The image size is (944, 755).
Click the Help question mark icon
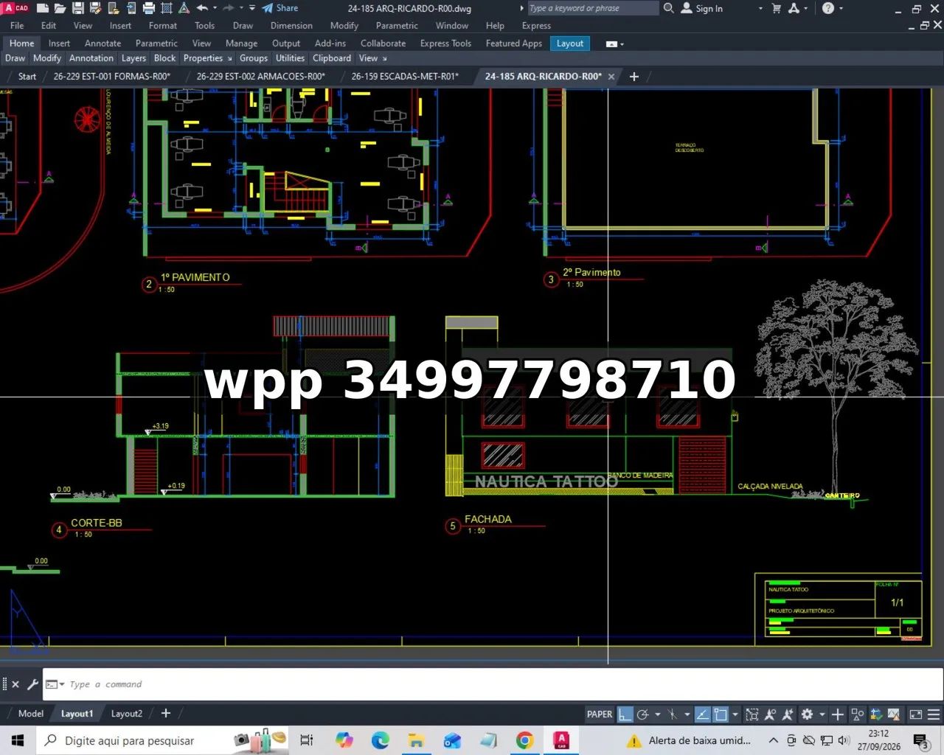(x=828, y=8)
